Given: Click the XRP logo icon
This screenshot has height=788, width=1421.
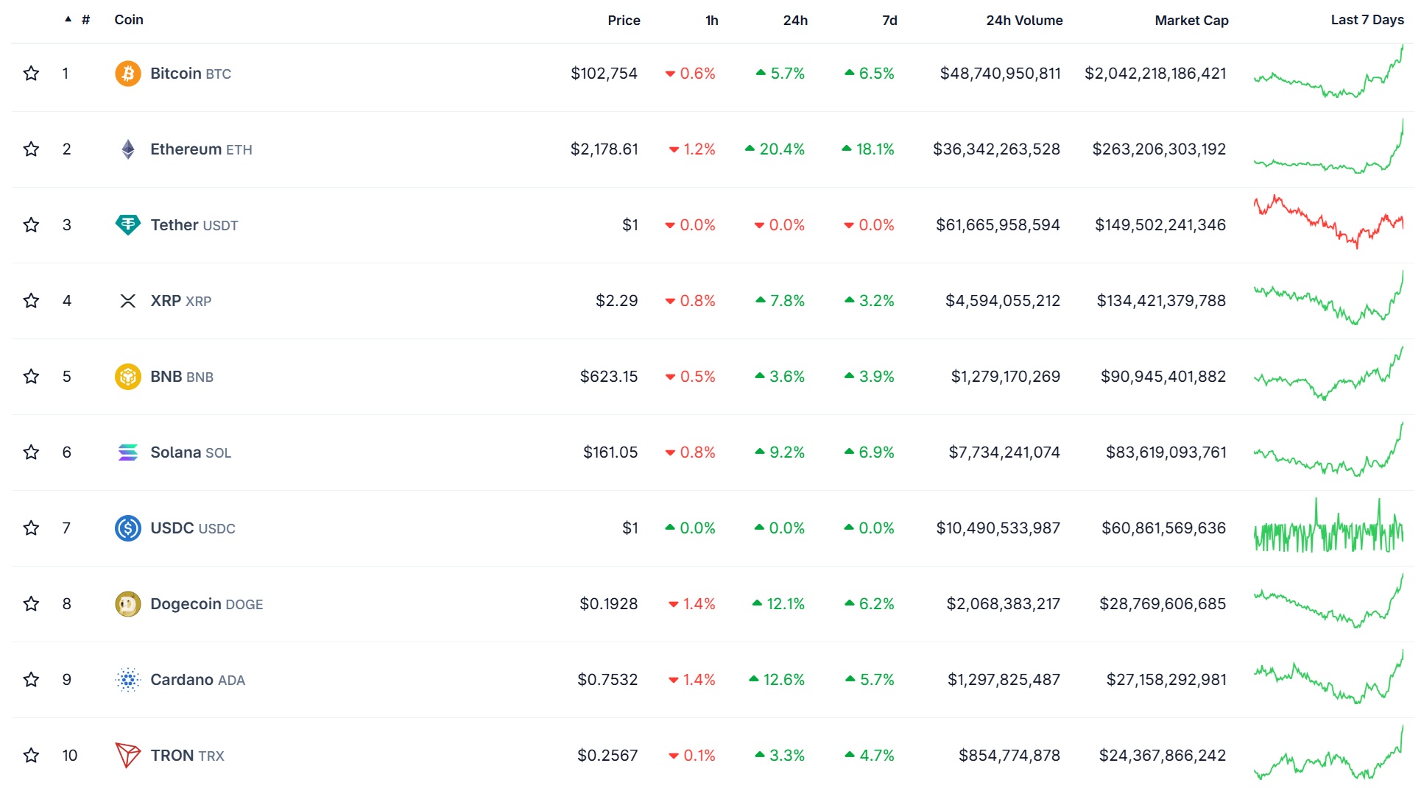Looking at the screenshot, I should 127,301.
